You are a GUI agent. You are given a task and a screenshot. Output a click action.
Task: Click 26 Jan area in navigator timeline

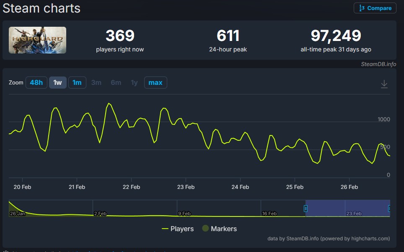[18, 213]
